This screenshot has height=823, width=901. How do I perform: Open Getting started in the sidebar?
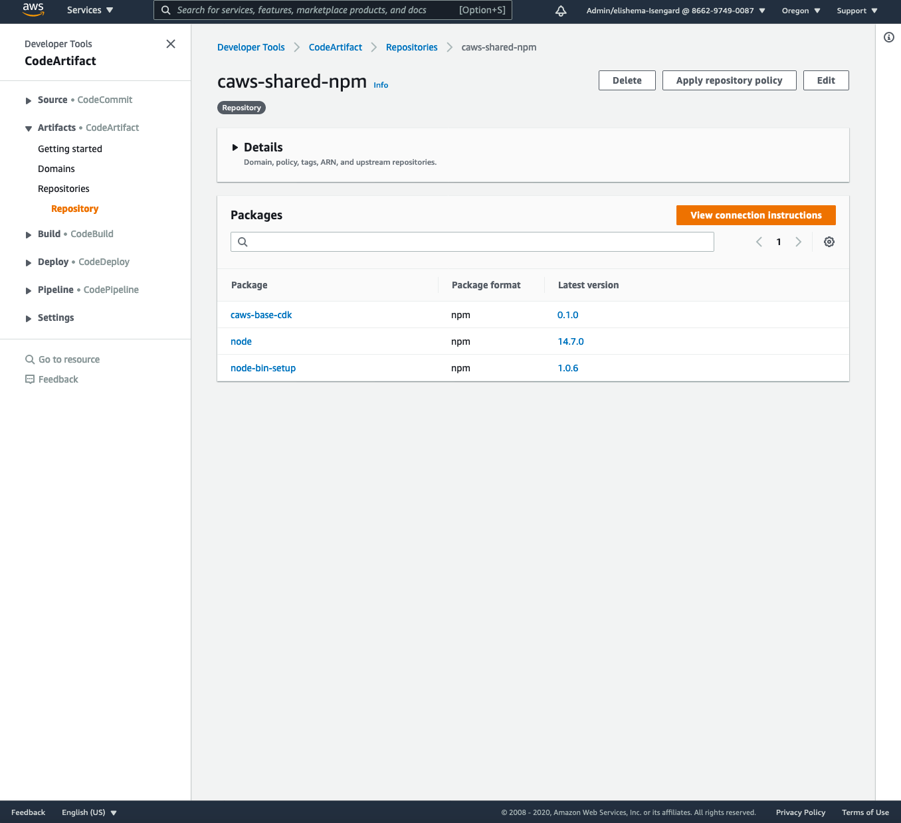pyautogui.click(x=70, y=149)
